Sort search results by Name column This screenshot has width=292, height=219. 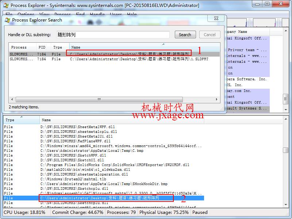click(145, 47)
